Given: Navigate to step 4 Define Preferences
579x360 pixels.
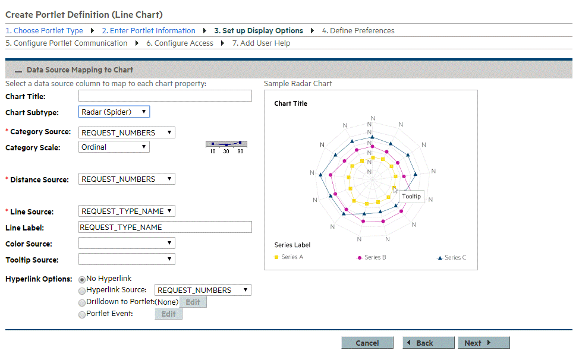Looking at the screenshot, I should (358, 30).
